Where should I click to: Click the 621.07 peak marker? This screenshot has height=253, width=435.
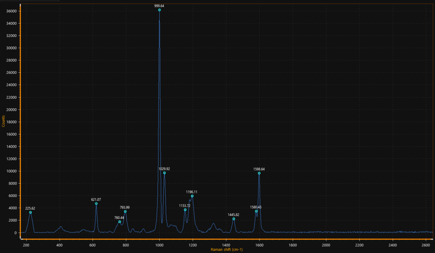96,204
